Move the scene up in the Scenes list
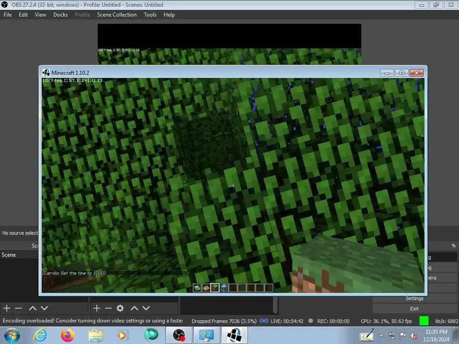The image size is (459, 344). click(x=32, y=308)
